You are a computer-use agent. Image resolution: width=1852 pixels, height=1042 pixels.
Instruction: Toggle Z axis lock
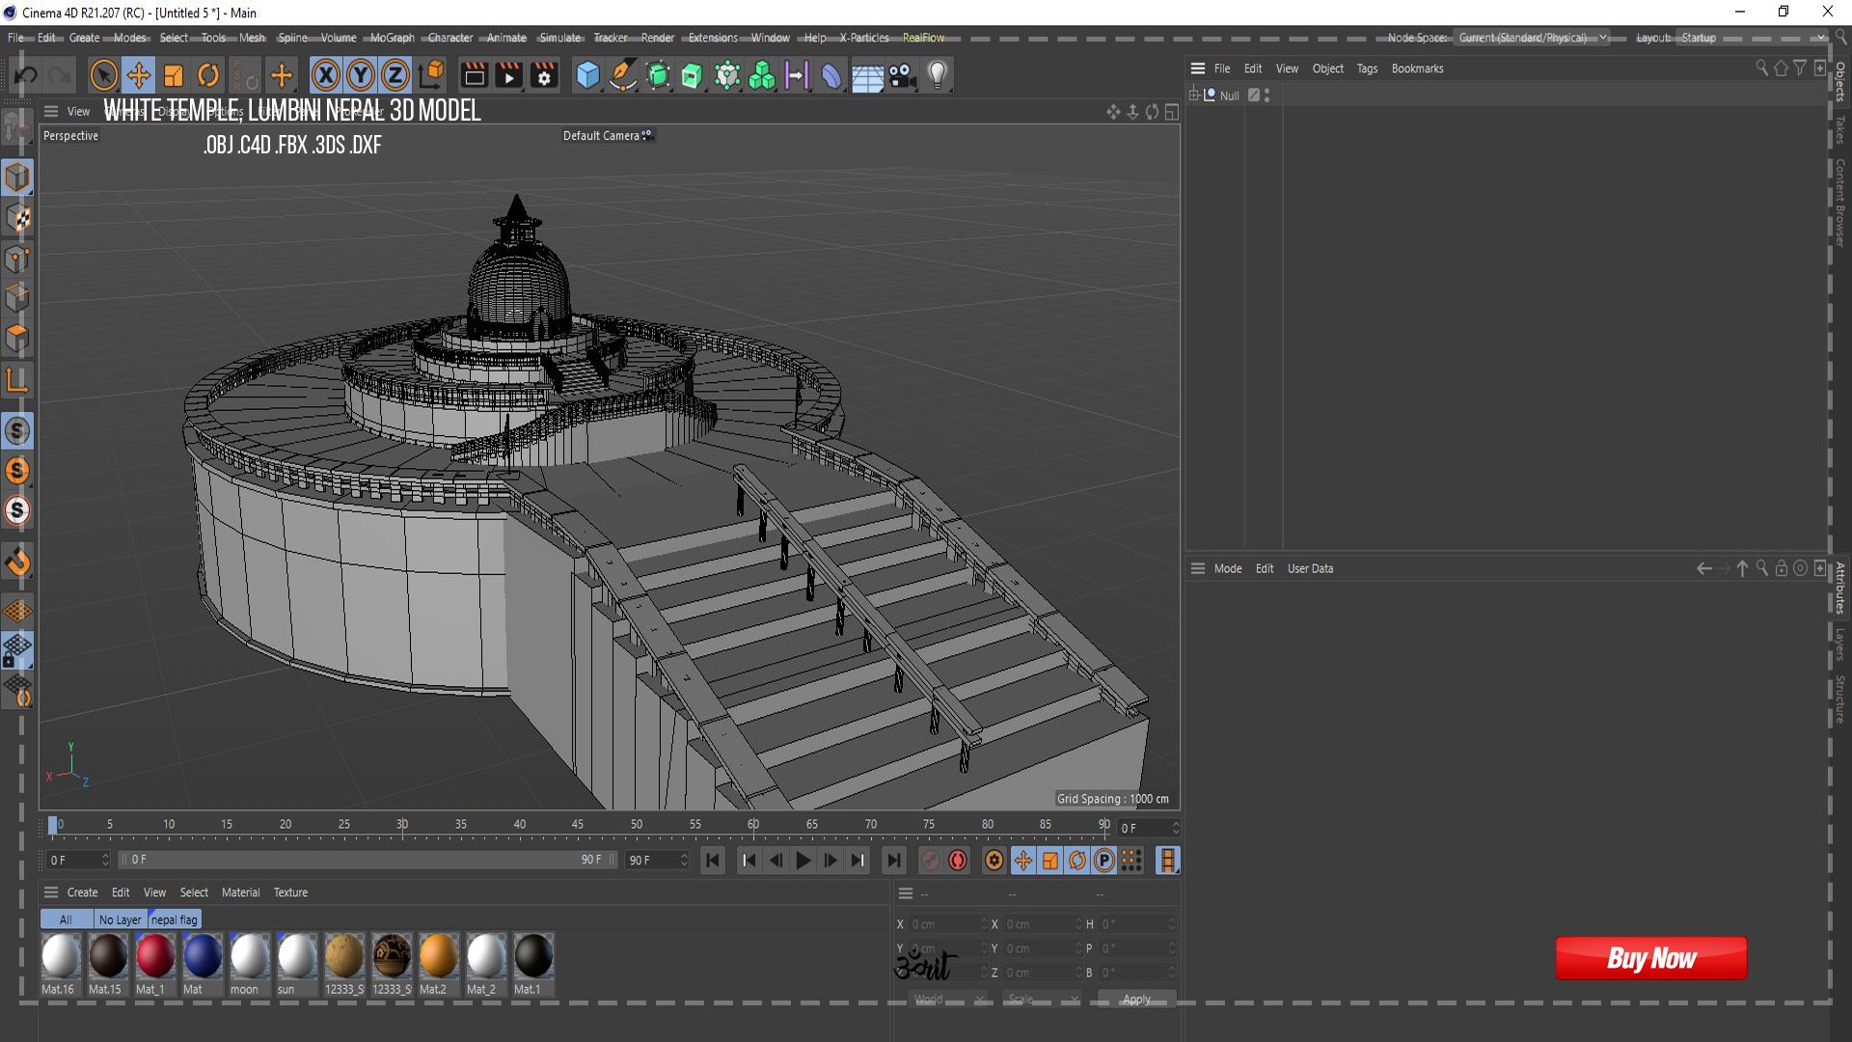[395, 75]
